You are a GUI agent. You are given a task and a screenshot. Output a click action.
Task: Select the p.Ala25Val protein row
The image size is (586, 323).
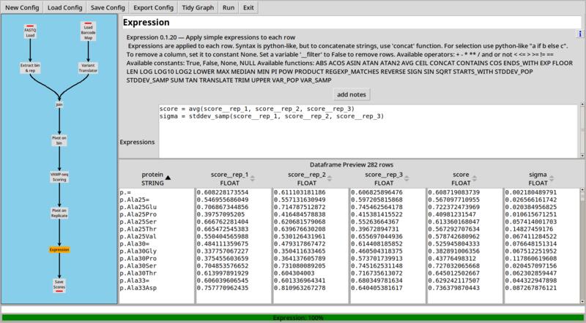click(138, 237)
